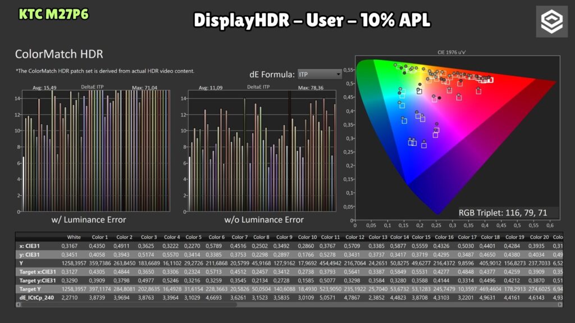The width and height of the screenshot is (575, 323).
Task: Select the 'dE_ICtCp_240' row header
Action: (x=36, y=298)
